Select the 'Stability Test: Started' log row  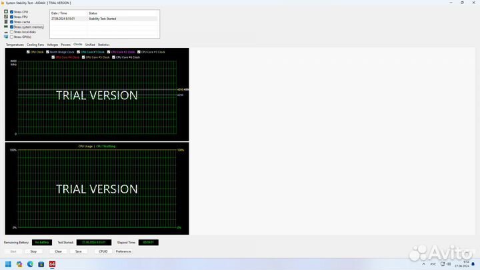click(x=104, y=19)
